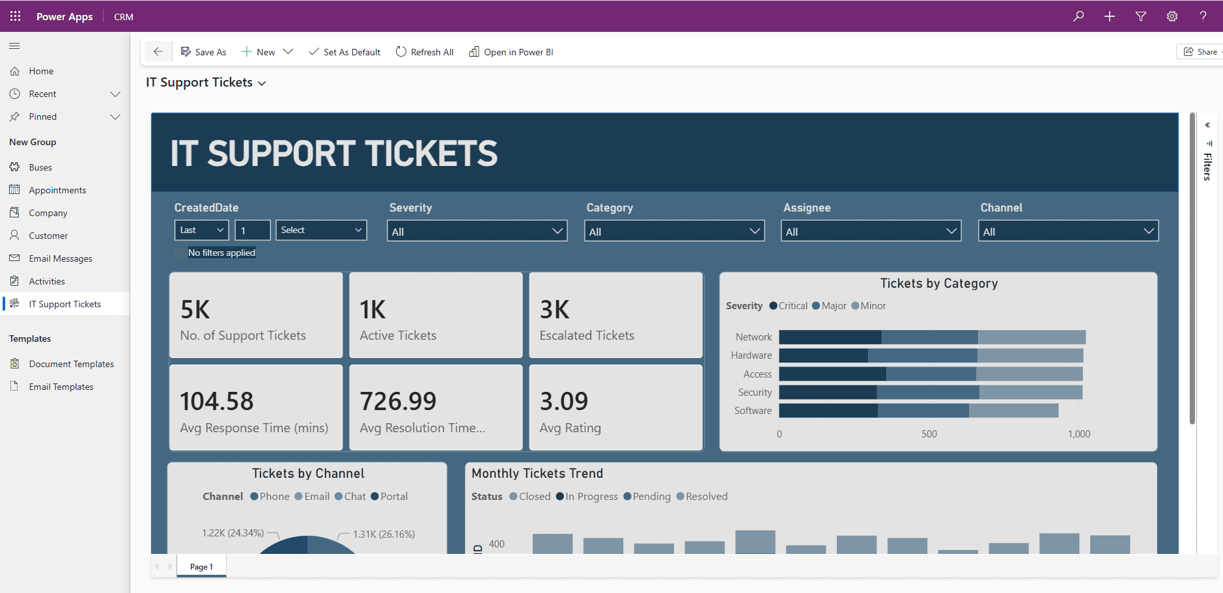The width and height of the screenshot is (1223, 593).
Task: Open Activities in the left sidebar
Action: click(46, 281)
